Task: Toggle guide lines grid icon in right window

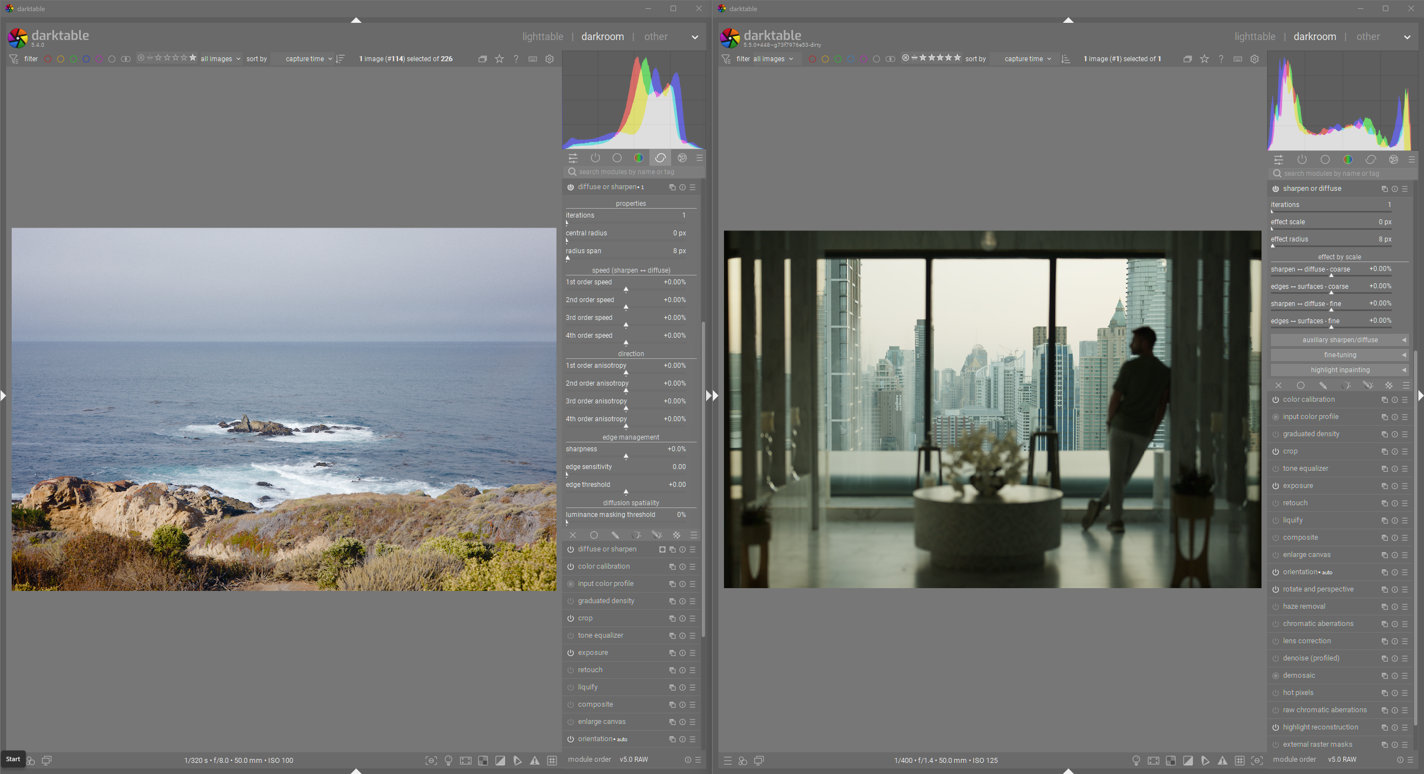Action: click(x=1239, y=761)
